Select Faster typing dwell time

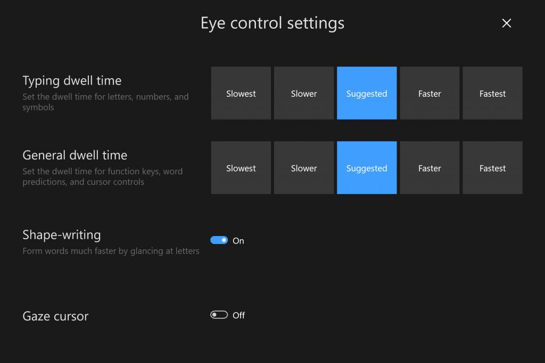point(429,93)
